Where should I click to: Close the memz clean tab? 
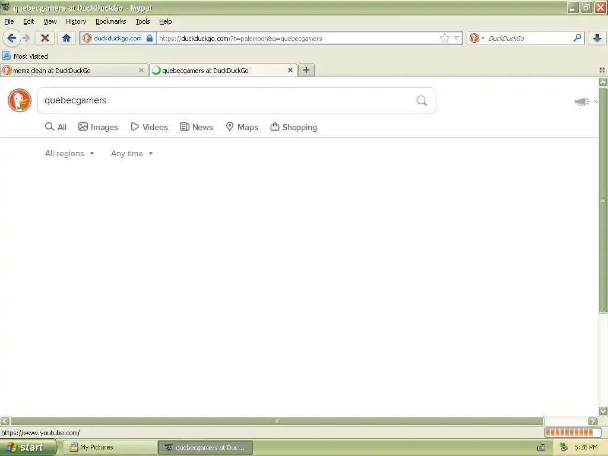[x=141, y=70]
